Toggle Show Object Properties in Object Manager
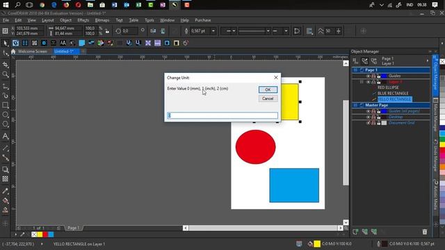Screen dimensions: 445x250 [355, 60]
